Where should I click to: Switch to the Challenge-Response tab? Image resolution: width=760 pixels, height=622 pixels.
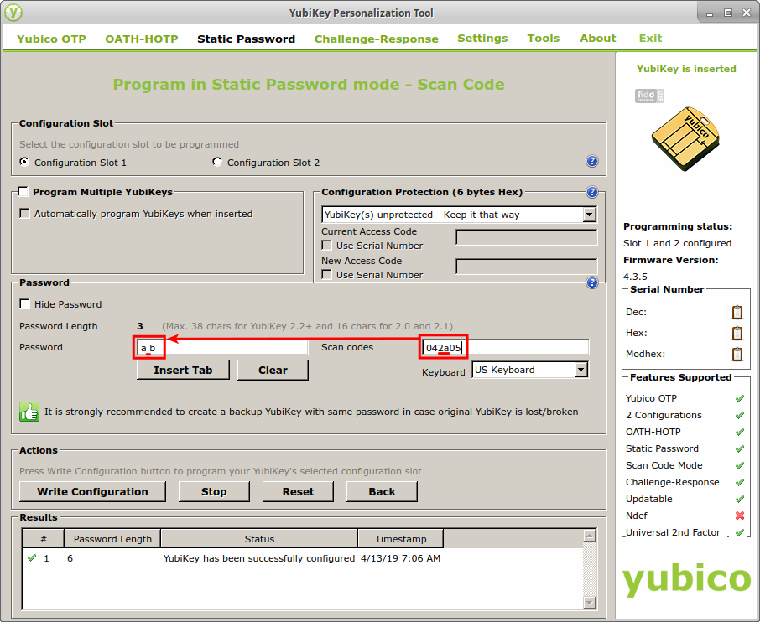tap(376, 39)
